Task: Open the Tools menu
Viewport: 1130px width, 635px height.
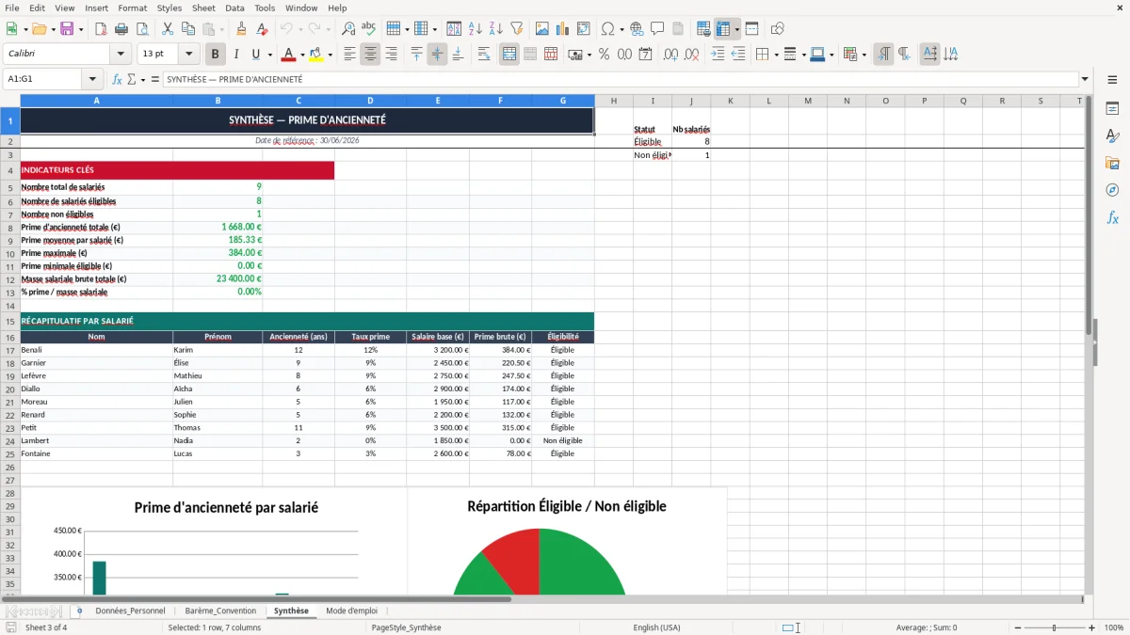Action: click(265, 8)
